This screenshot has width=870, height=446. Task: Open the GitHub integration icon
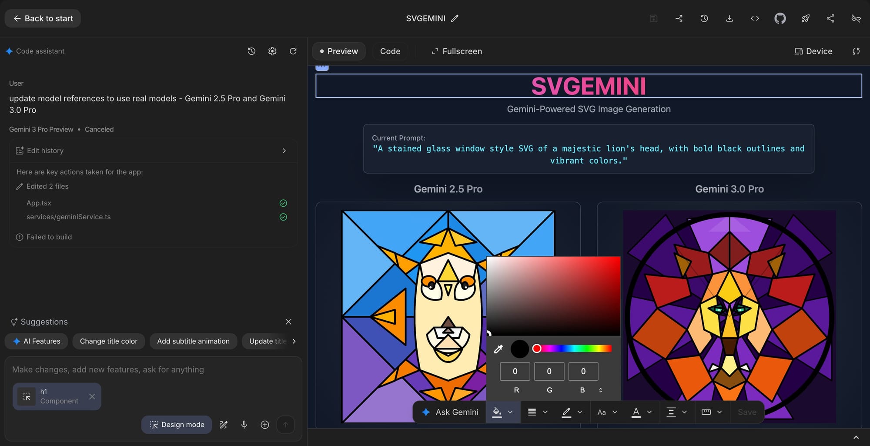[x=780, y=18]
